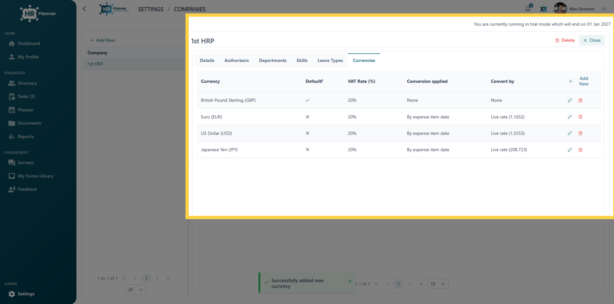Open Settings in the admin sidebar

point(26,294)
